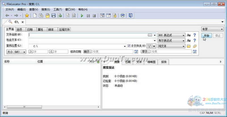
Task: Toggle the less-than size button
Action: pyautogui.click(x=51, y=52)
